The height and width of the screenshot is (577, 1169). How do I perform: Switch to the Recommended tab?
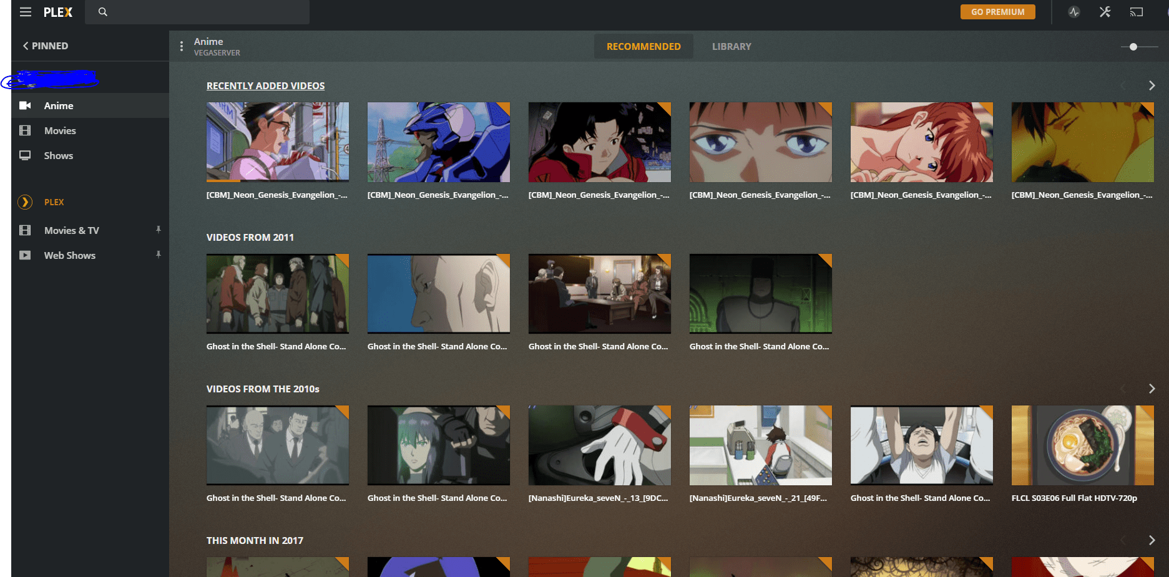(643, 46)
